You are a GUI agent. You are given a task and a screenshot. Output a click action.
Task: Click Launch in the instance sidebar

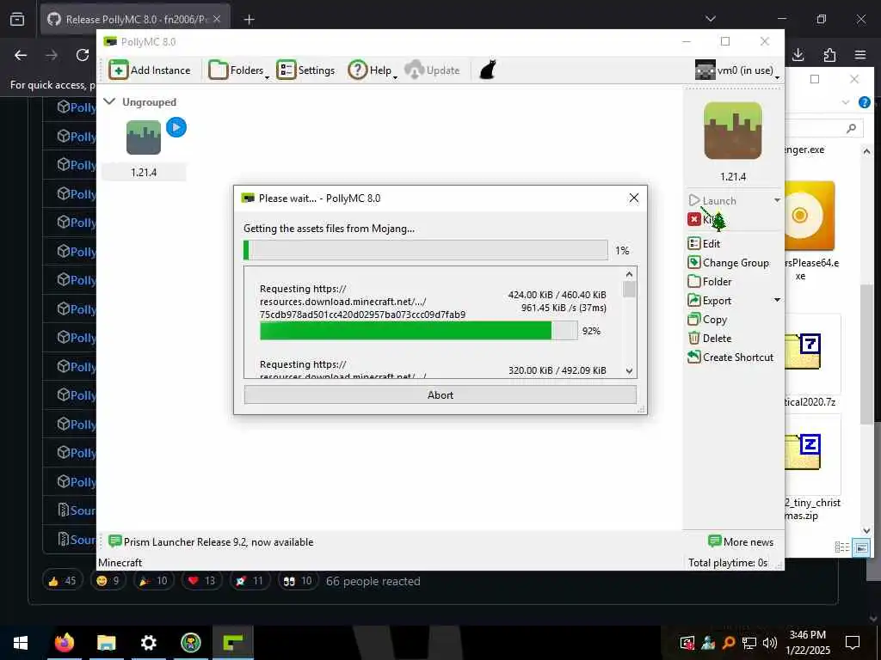click(x=712, y=200)
